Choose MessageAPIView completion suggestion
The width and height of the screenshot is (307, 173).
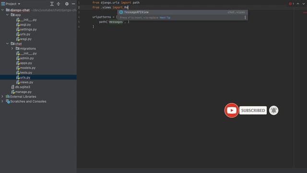click(182, 12)
